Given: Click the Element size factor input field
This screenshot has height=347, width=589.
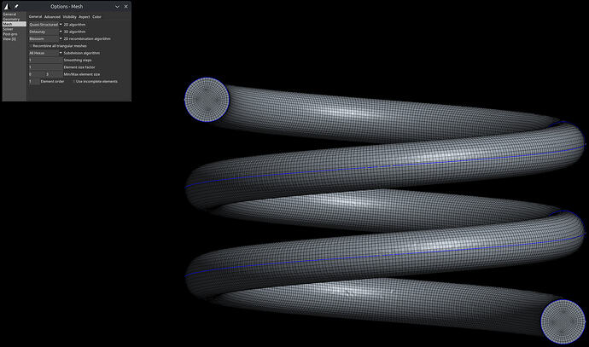Looking at the screenshot, I should click(45, 67).
